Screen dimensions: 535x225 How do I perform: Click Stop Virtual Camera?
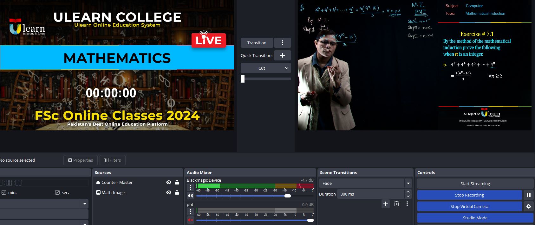click(x=469, y=206)
